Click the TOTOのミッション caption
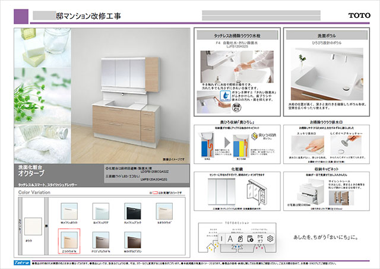The width and height of the screenshot is (380, 269). [x=237, y=223]
